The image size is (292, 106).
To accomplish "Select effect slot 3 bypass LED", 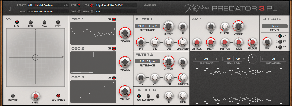I will pos(280,47).
